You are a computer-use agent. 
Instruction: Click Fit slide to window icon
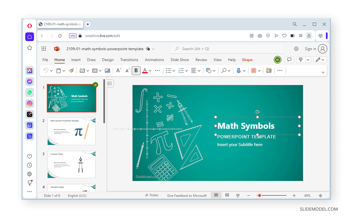tap(320, 195)
